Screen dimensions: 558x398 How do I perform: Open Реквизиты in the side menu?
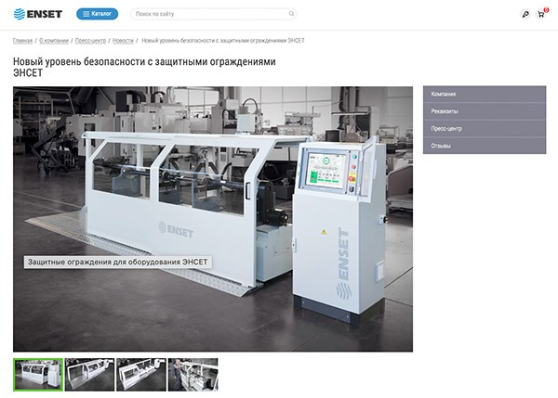(x=484, y=111)
